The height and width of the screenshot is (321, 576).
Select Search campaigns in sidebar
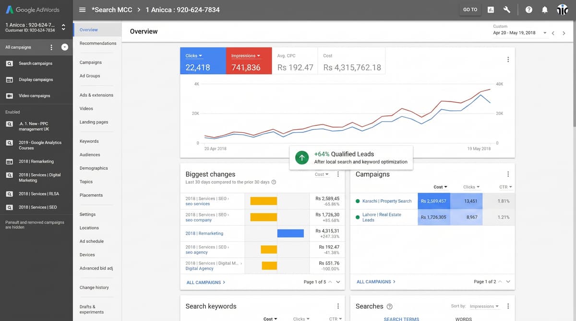[x=36, y=63]
